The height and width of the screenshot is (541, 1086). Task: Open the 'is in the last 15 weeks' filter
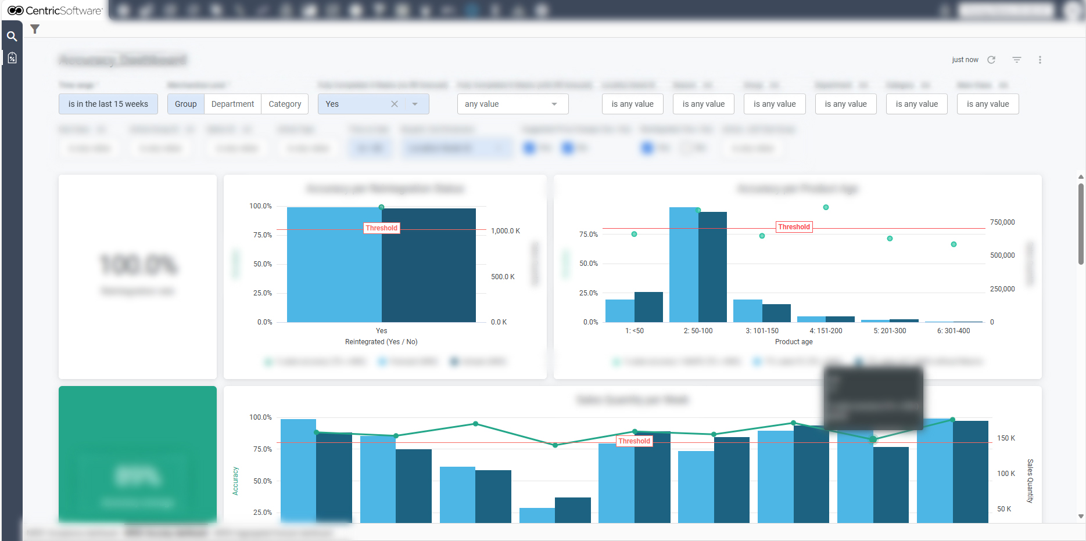pos(108,104)
